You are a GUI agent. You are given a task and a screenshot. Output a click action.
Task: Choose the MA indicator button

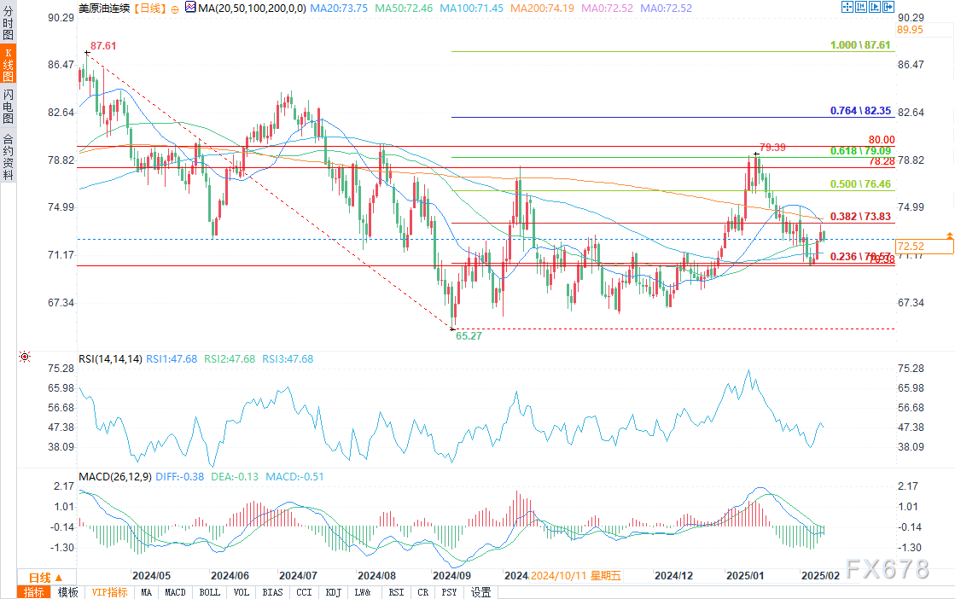point(146,592)
